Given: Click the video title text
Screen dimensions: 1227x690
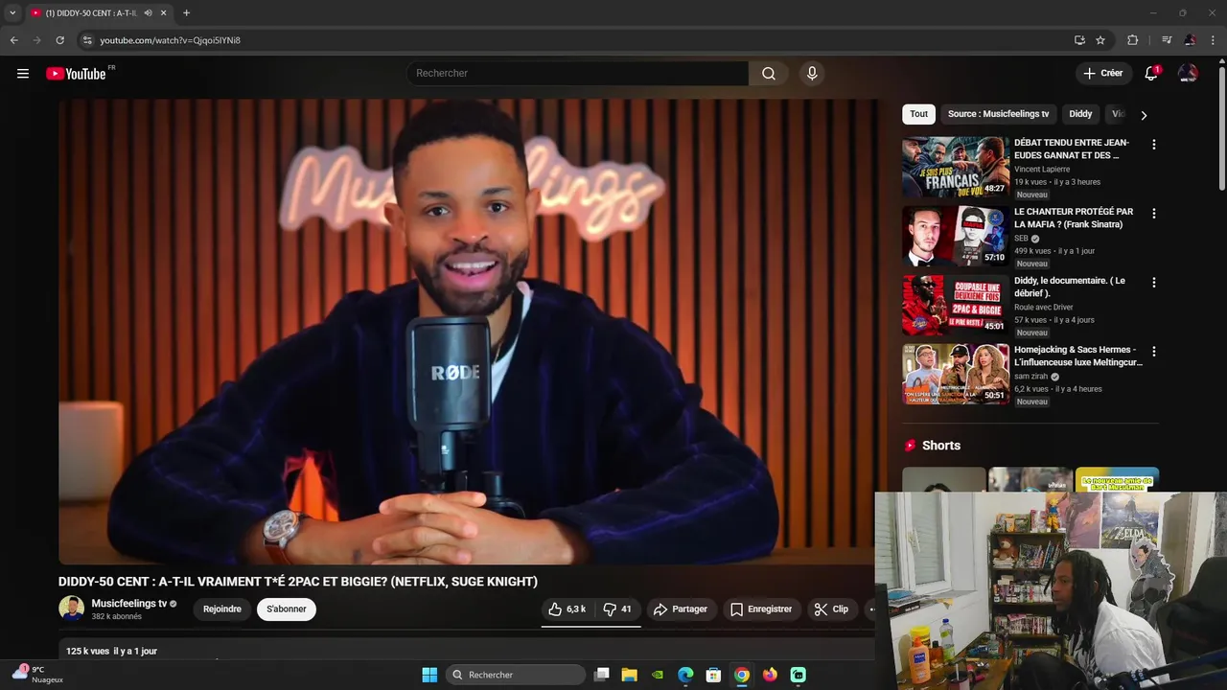Looking at the screenshot, I should point(298,581).
